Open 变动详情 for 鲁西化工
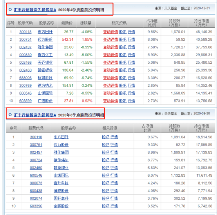The height and width of the screenshot is (215, 217). pos(110,55)
